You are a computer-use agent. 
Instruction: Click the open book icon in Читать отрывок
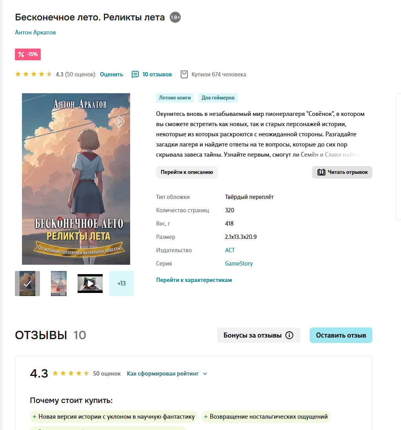coord(321,172)
